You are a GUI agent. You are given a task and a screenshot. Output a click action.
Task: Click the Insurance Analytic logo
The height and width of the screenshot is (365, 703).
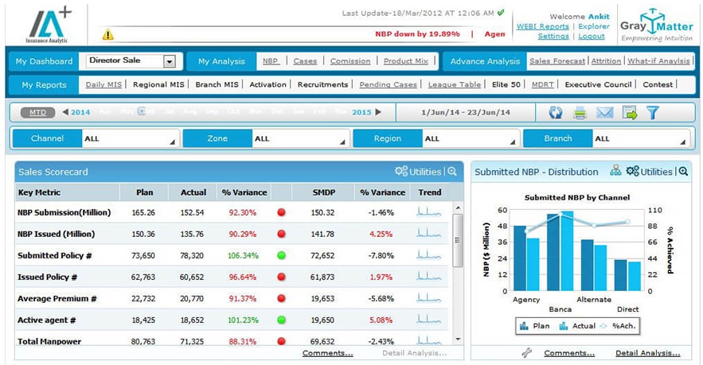(47, 25)
